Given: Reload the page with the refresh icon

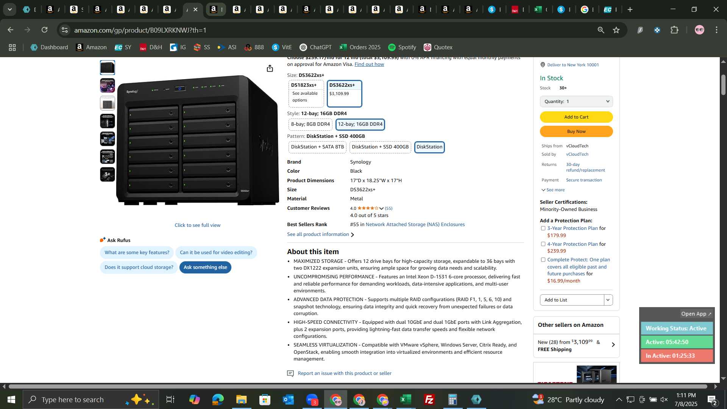Looking at the screenshot, I should 45,30.
